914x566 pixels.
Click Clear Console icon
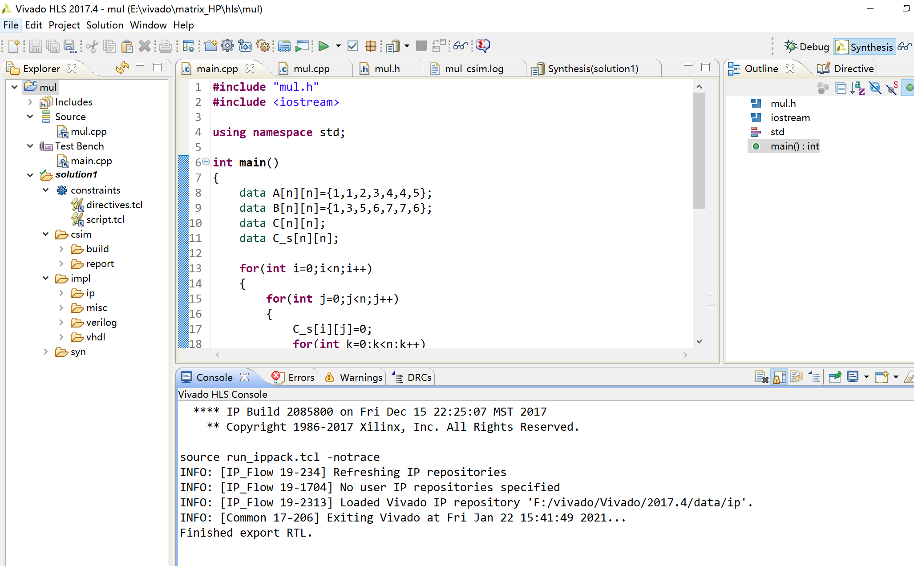[x=761, y=377]
